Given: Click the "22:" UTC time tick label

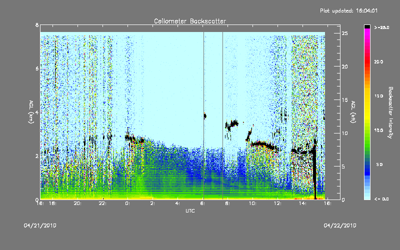Looking at the screenshot, I should tap(102, 203).
